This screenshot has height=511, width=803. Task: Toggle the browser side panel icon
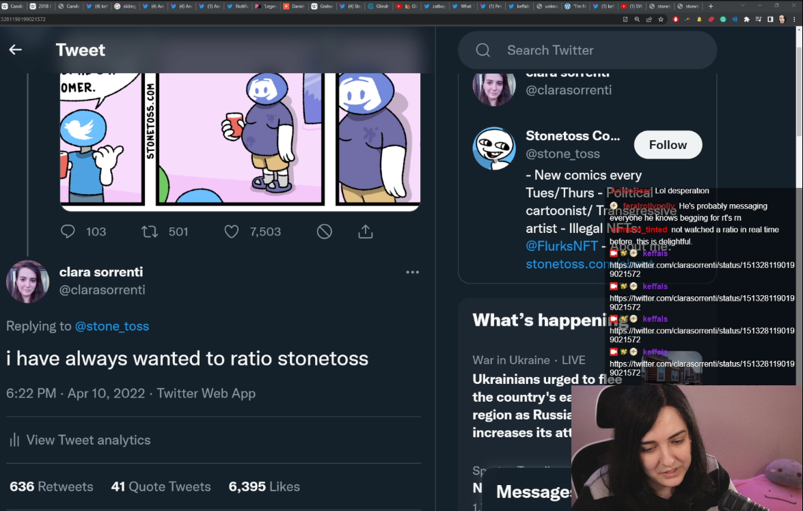pyautogui.click(x=770, y=19)
